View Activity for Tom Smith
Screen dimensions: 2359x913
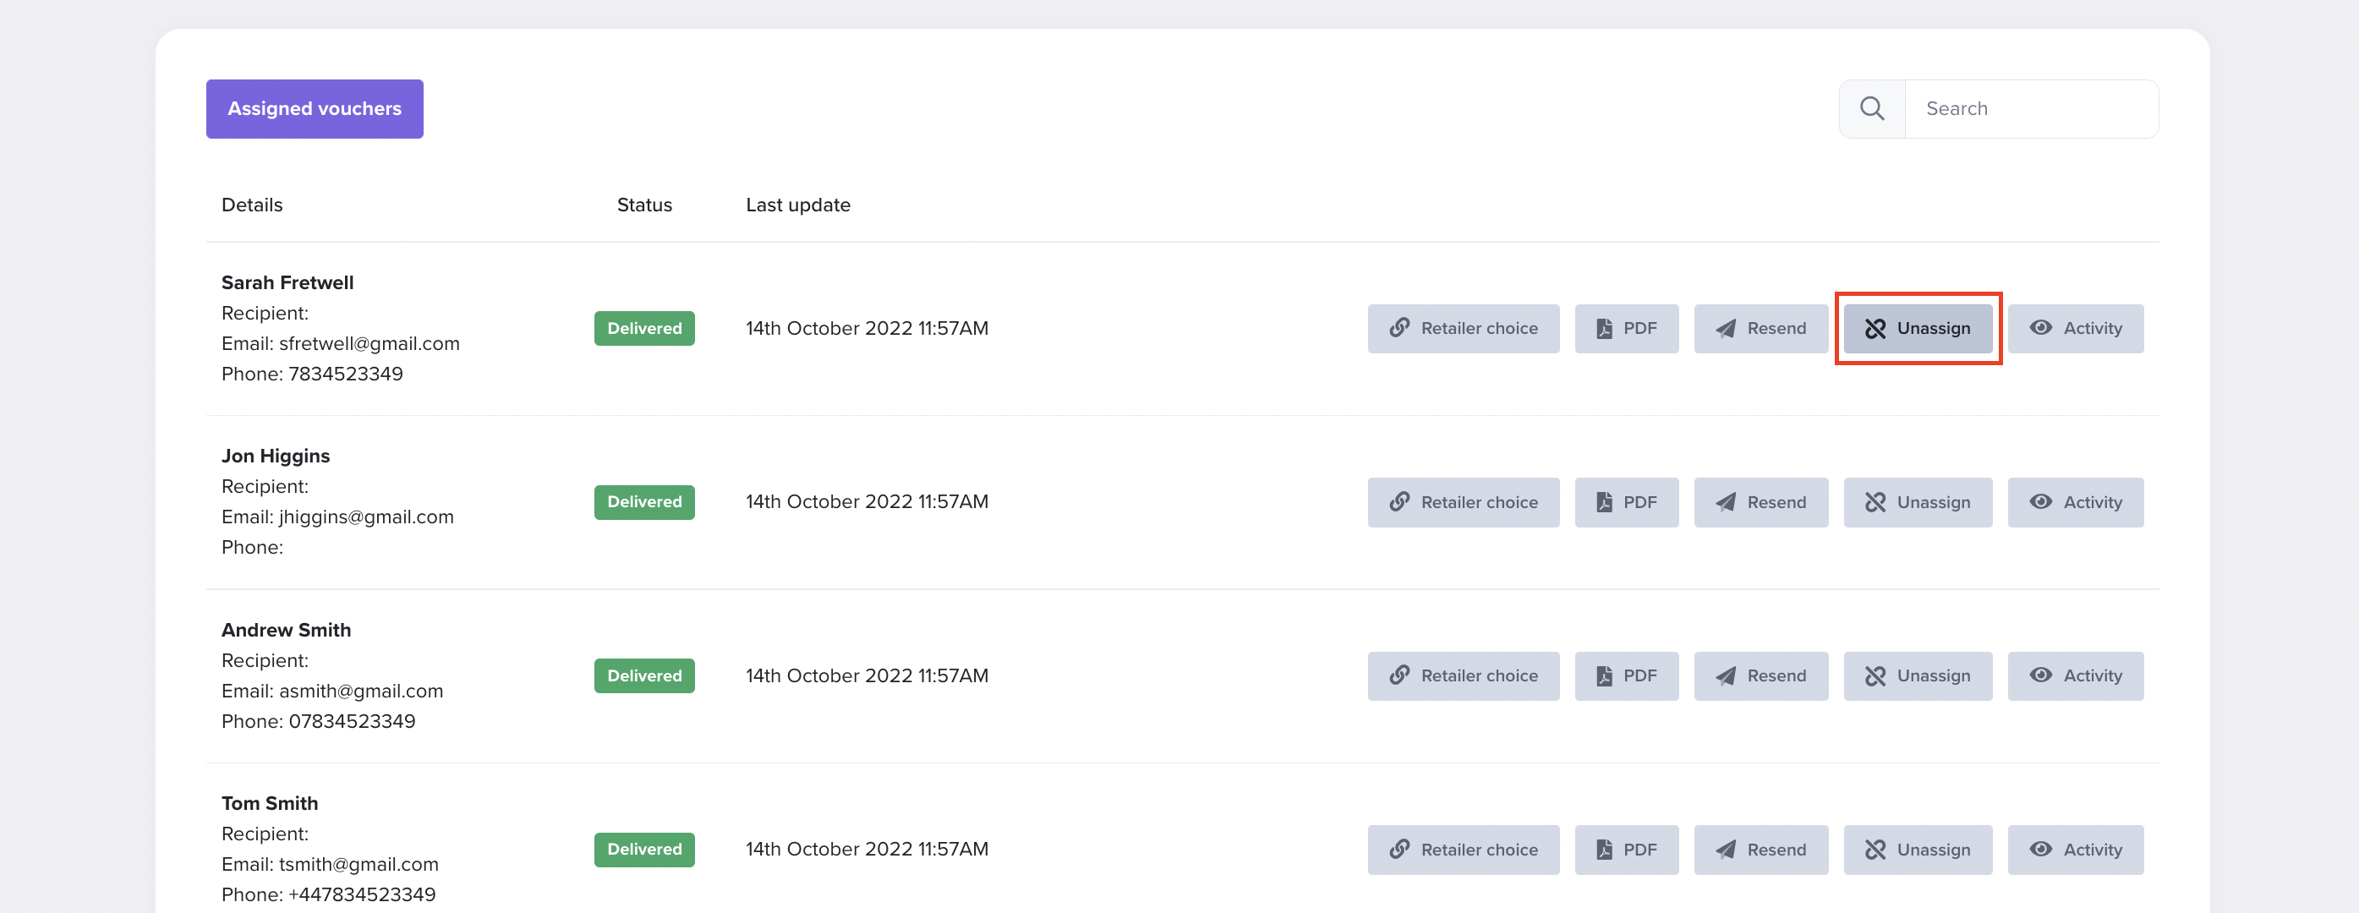2075,849
